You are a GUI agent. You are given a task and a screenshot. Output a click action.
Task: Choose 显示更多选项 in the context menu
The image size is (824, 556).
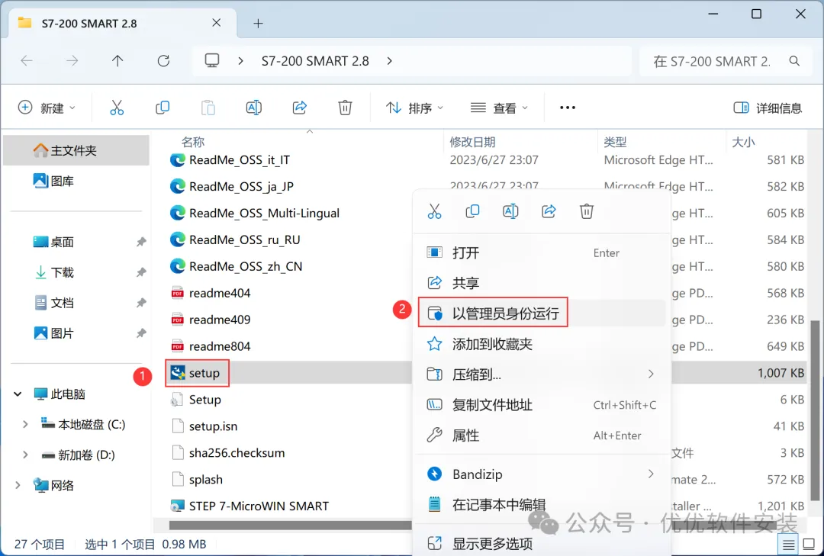pos(542,543)
